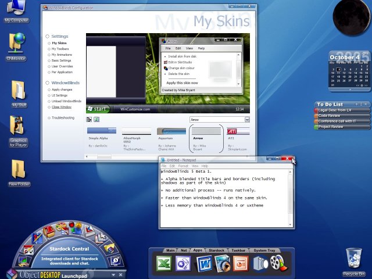
Task: Click the film reel media icon in dock
Action: 278,263
